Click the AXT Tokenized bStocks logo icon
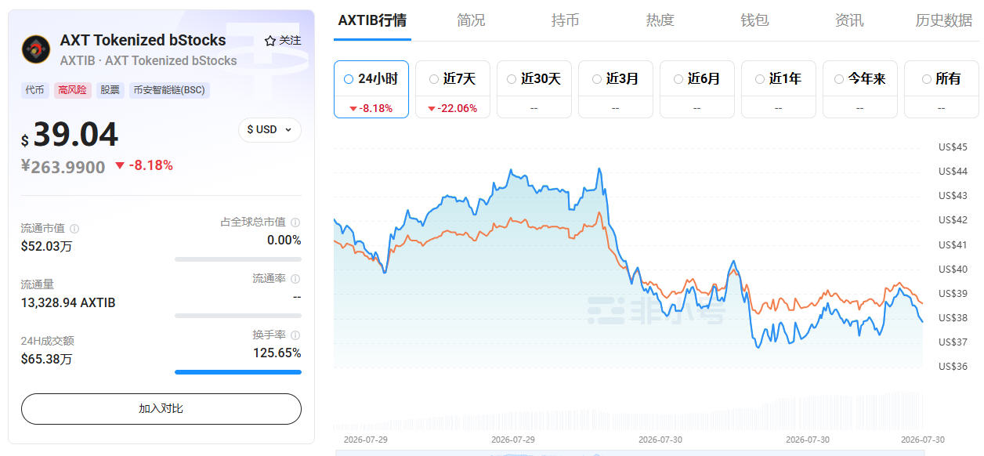 [36, 49]
